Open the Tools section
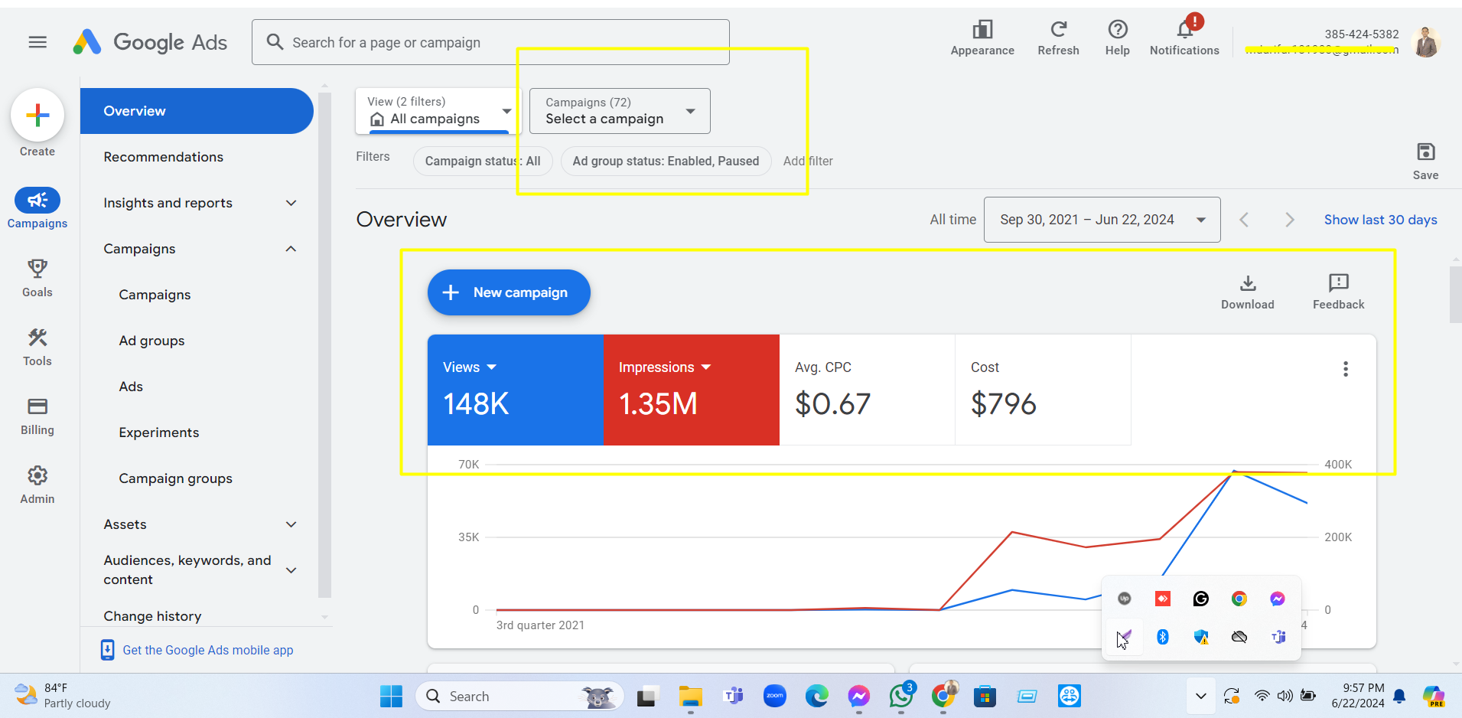 click(x=37, y=347)
